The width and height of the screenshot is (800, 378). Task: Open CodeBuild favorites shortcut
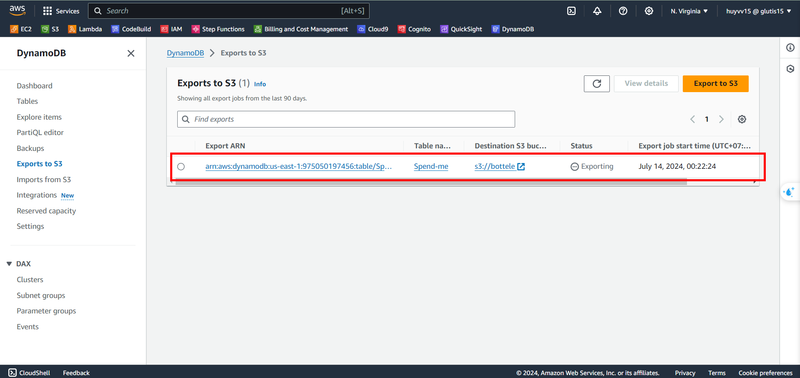(131, 29)
